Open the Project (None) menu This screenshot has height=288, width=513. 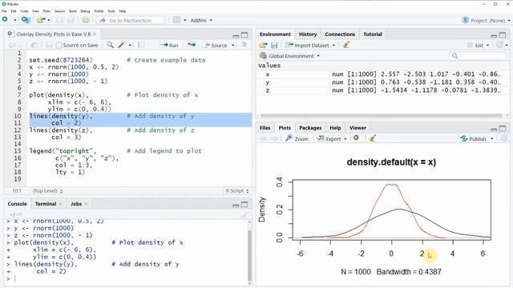(x=486, y=20)
